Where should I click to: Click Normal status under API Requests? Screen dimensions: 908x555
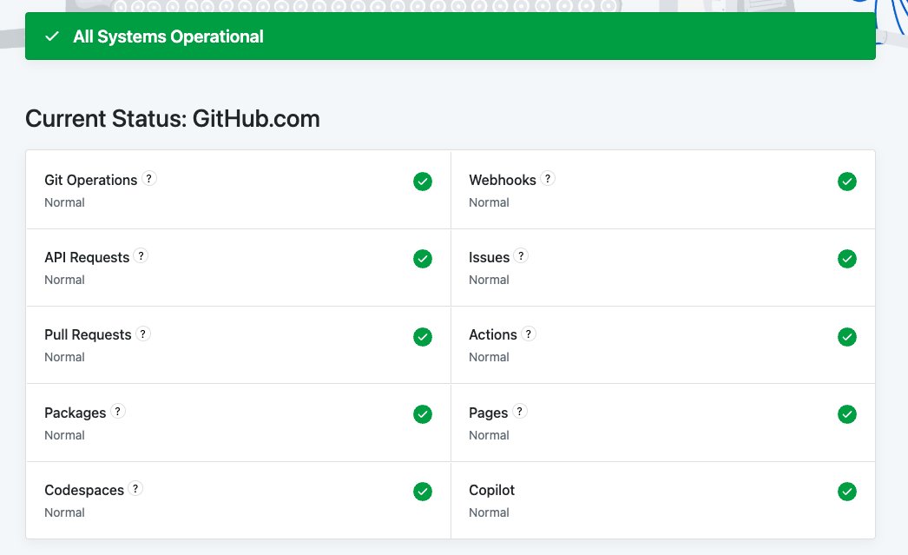[64, 280]
